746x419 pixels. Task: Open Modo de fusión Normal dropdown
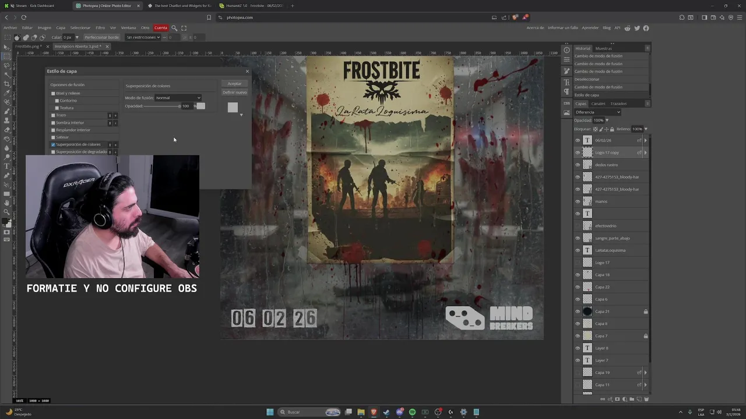coord(178,98)
